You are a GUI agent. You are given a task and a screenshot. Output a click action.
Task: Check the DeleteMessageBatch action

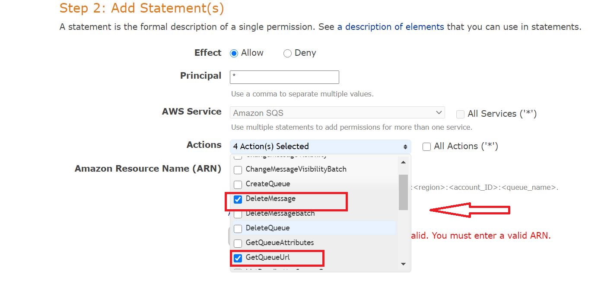(x=238, y=214)
